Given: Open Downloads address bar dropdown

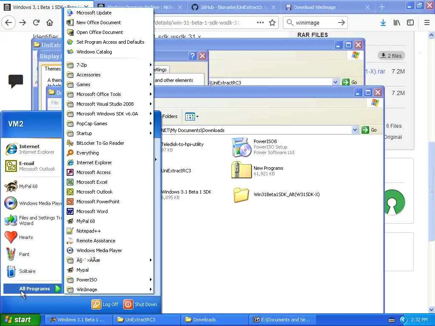Looking at the screenshot, I should 355,130.
